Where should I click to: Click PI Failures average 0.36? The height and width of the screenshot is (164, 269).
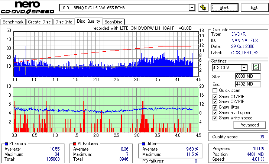(x=124, y=149)
